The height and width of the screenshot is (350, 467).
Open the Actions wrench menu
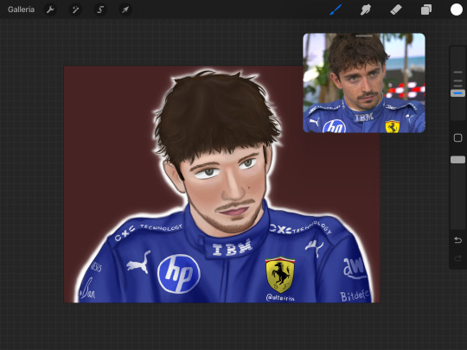tap(50, 10)
